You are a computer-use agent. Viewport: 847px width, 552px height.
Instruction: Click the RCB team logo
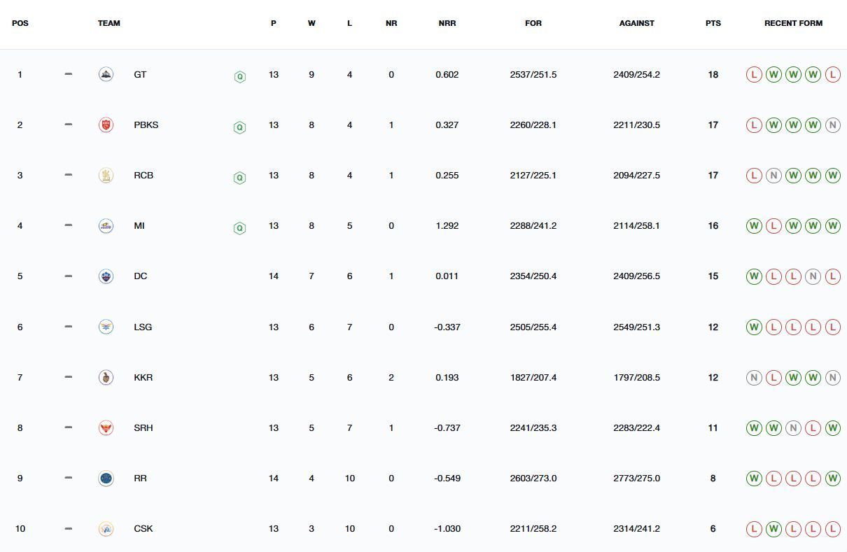(106, 176)
